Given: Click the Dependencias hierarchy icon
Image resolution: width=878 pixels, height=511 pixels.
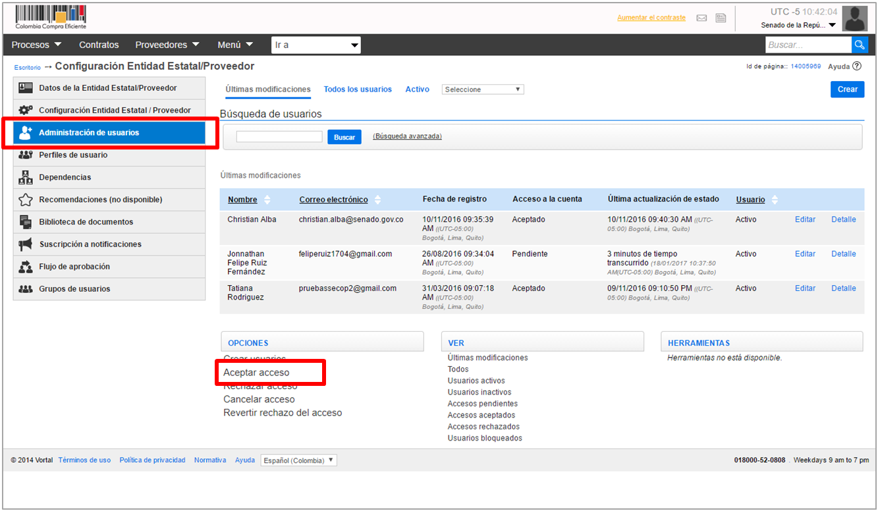Looking at the screenshot, I should [x=26, y=177].
